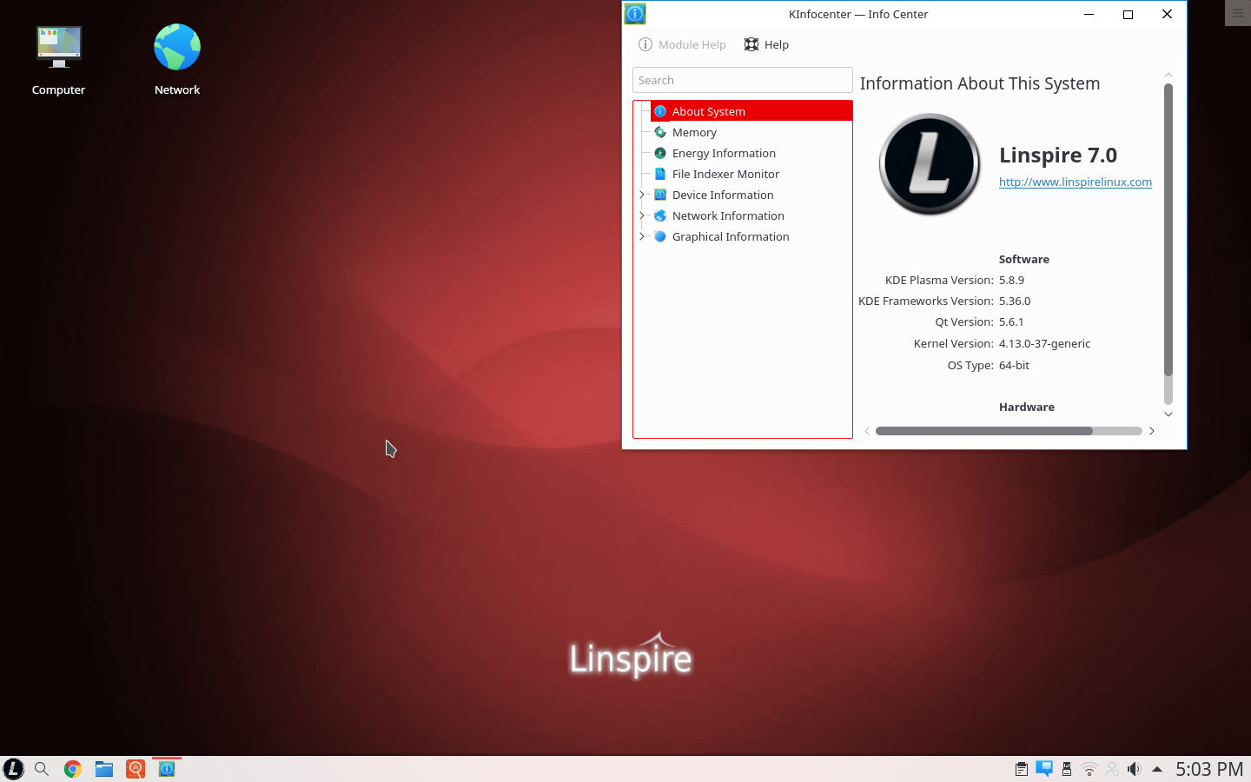The height and width of the screenshot is (782, 1251).
Task: Click the Hardware section heading
Action: 1027,407
